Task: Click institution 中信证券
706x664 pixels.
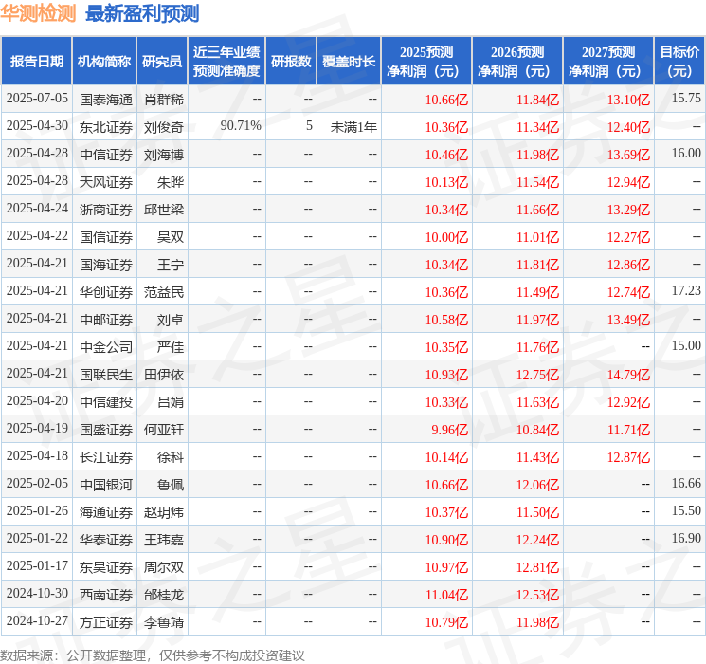Action: click(106, 155)
